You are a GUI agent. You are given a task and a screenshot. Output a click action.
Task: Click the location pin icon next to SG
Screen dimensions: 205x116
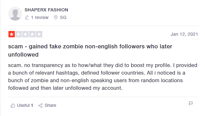[x=56, y=17]
